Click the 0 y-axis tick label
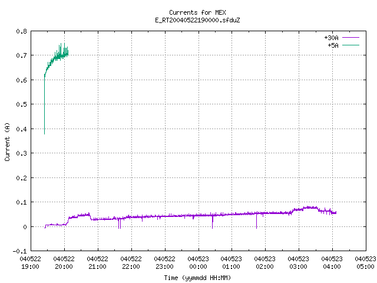Viewport: 377px width, 283px height. coord(25,227)
